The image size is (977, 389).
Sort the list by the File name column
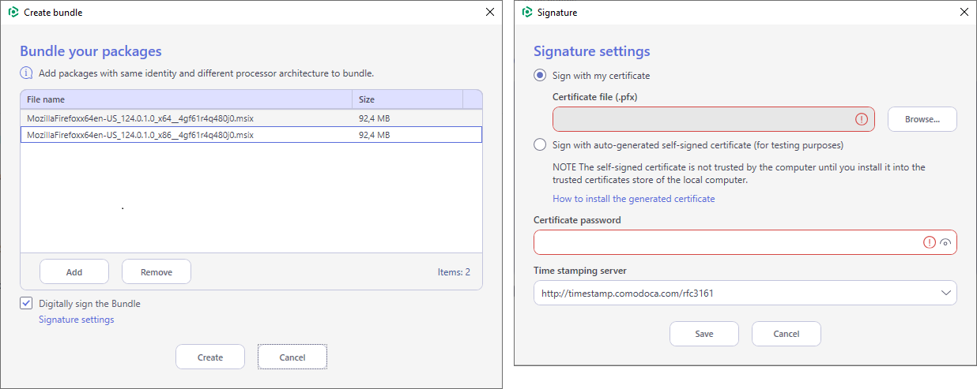click(x=186, y=99)
